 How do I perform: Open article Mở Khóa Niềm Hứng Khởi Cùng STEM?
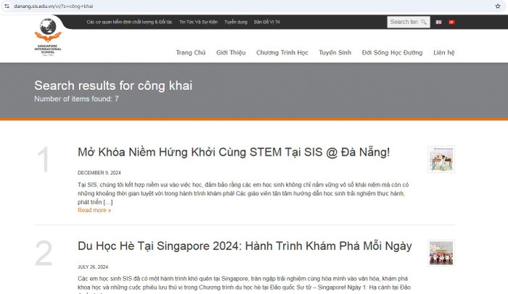pyautogui.click(x=234, y=152)
